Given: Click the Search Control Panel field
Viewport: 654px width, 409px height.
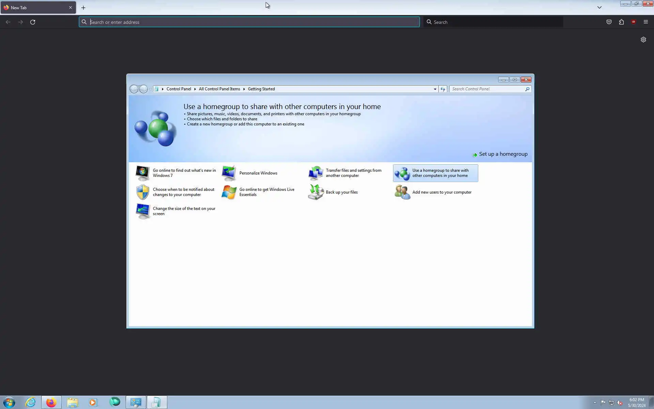Looking at the screenshot, I should (487, 89).
